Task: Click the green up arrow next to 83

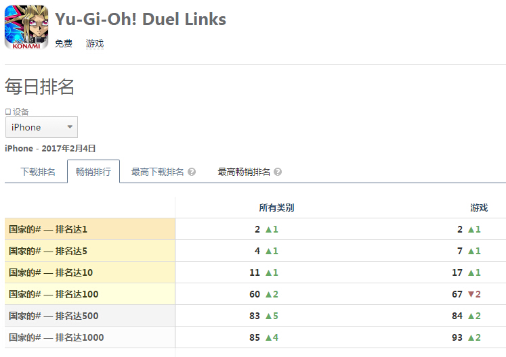Action: pyautogui.click(x=268, y=316)
